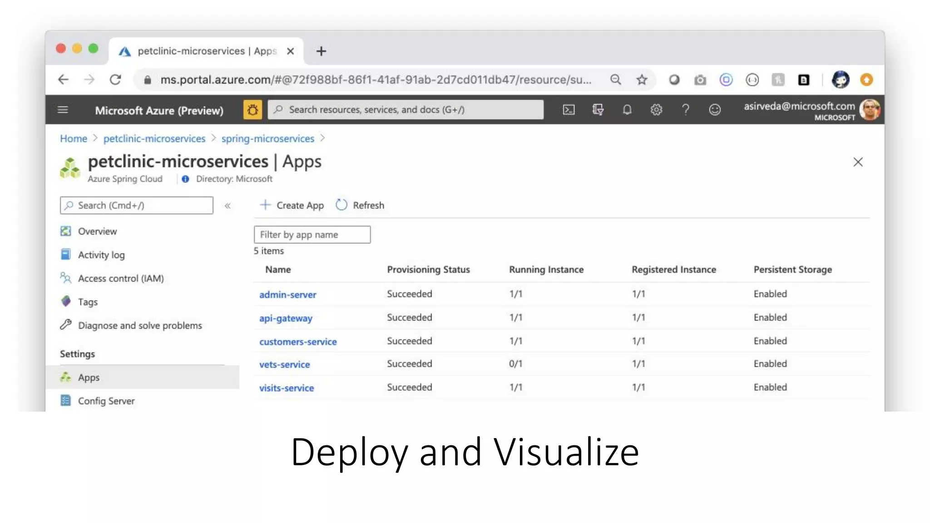
Task: Open the notifications bell
Action: (x=627, y=110)
